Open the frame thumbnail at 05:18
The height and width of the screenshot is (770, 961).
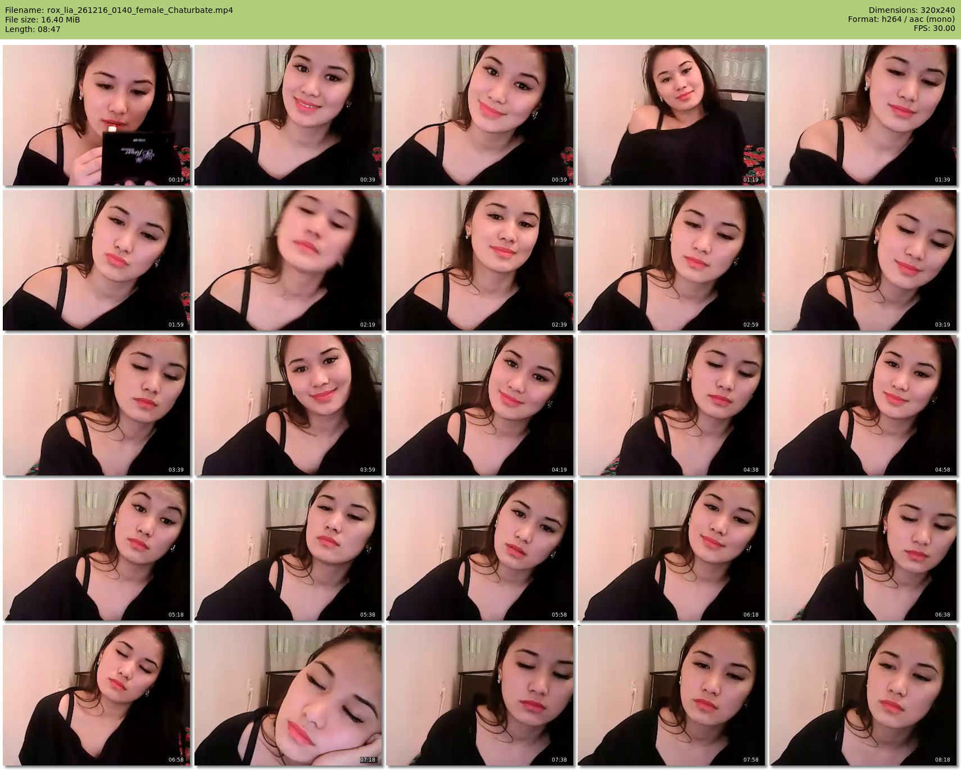tap(96, 550)
